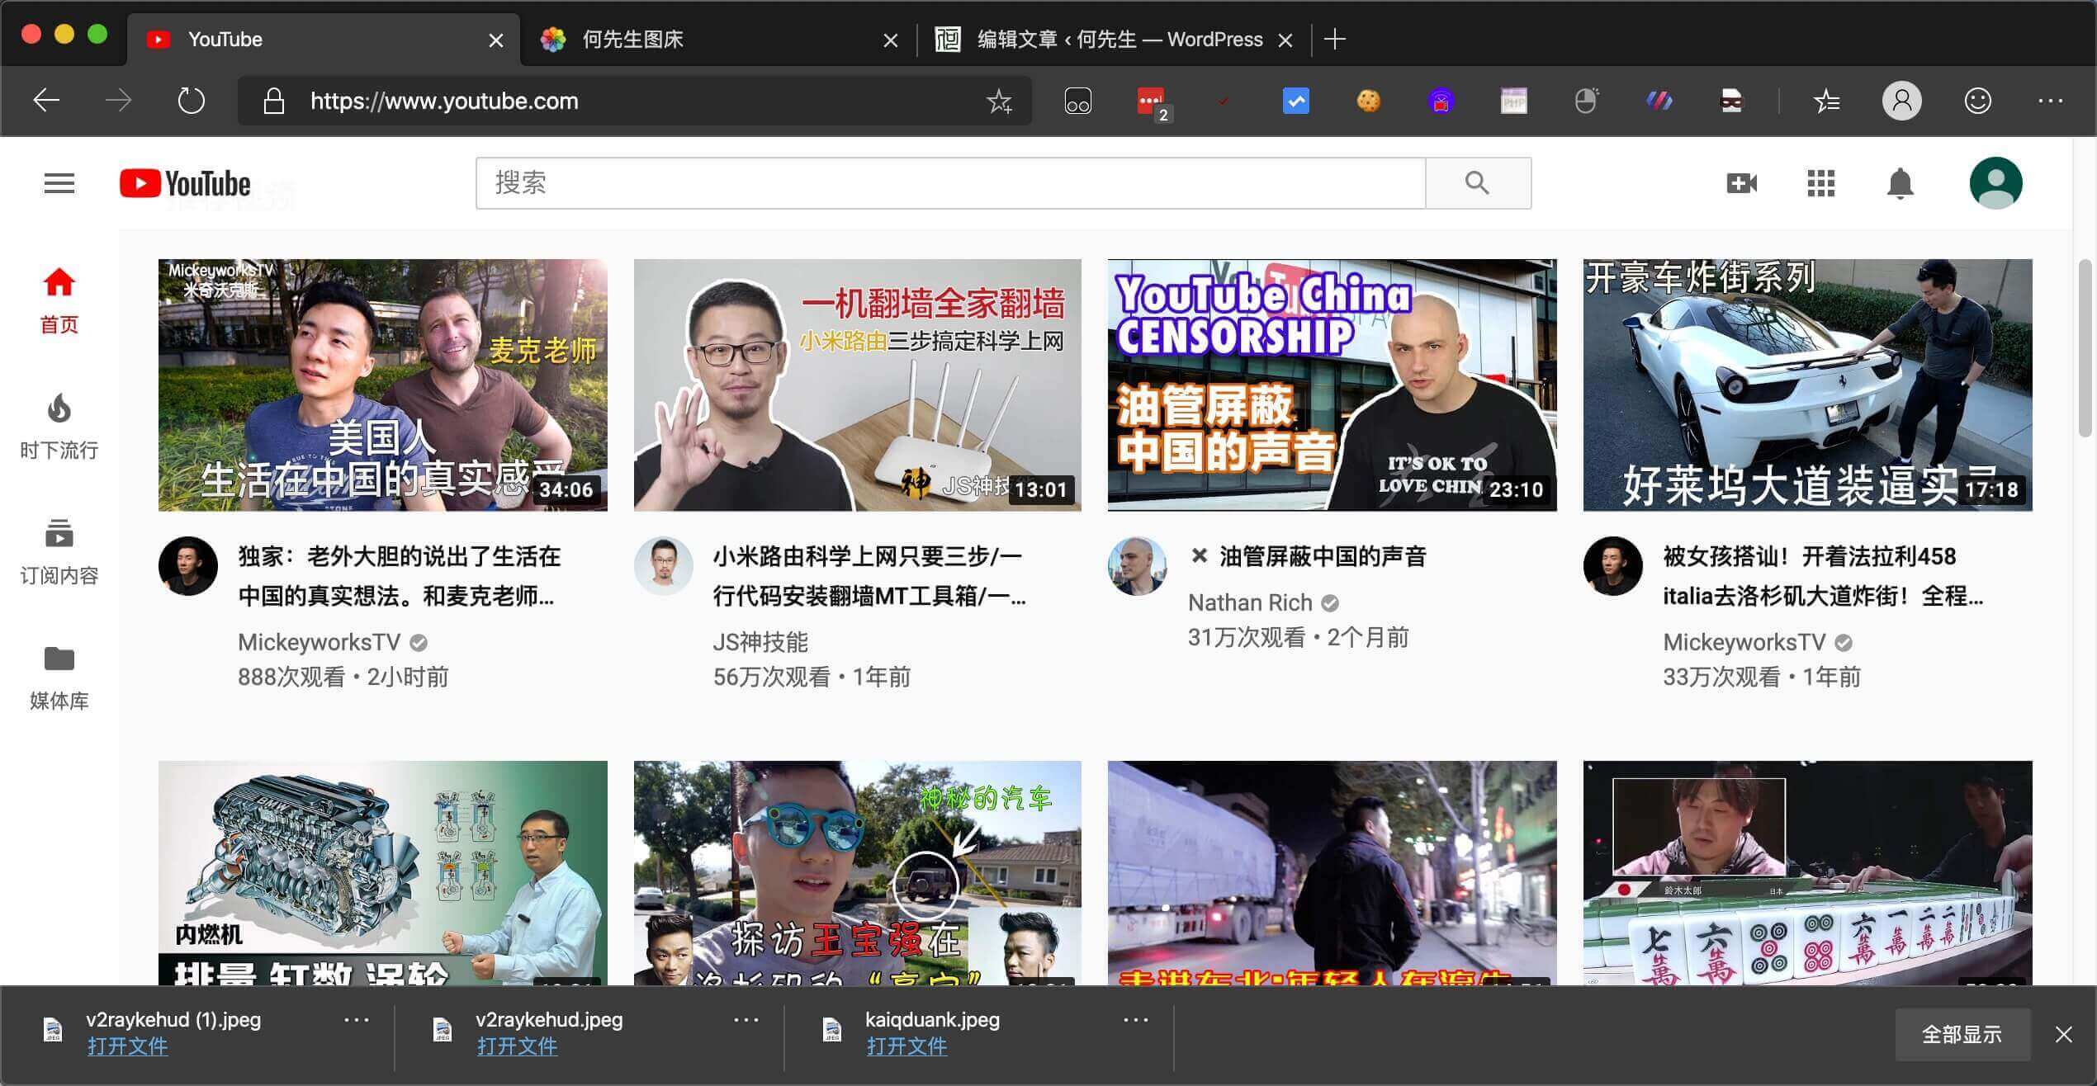Open 媒体库 library in sidebar
The width and height of the screenshot is (2097, 1086).
pos(59,678)
